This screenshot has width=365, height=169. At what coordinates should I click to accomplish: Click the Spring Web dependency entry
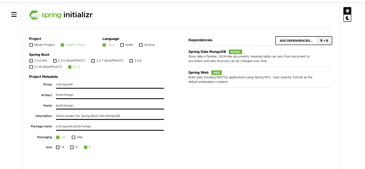coord(199,73)
